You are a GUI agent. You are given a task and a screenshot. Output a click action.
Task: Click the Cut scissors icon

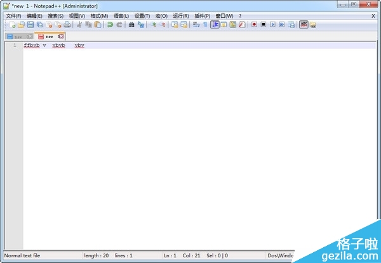[79, 25]
